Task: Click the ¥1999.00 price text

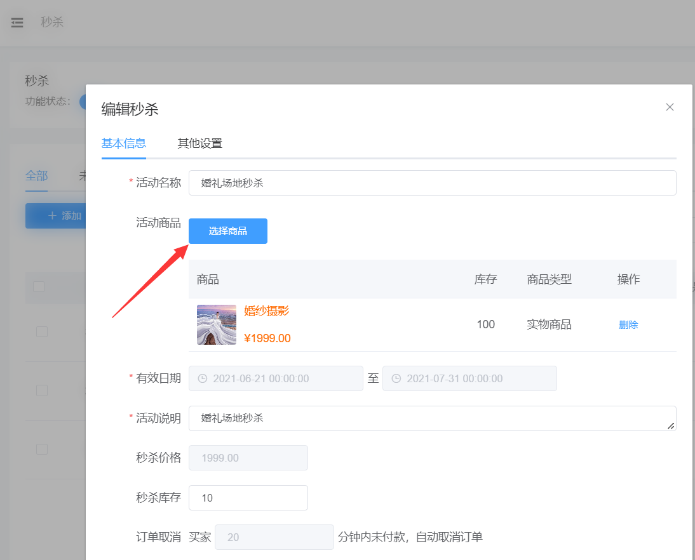Action: point(267,338)
